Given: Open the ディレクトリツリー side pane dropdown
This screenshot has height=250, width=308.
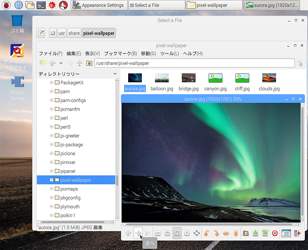Looking at the screenshot, I should 115,74.
